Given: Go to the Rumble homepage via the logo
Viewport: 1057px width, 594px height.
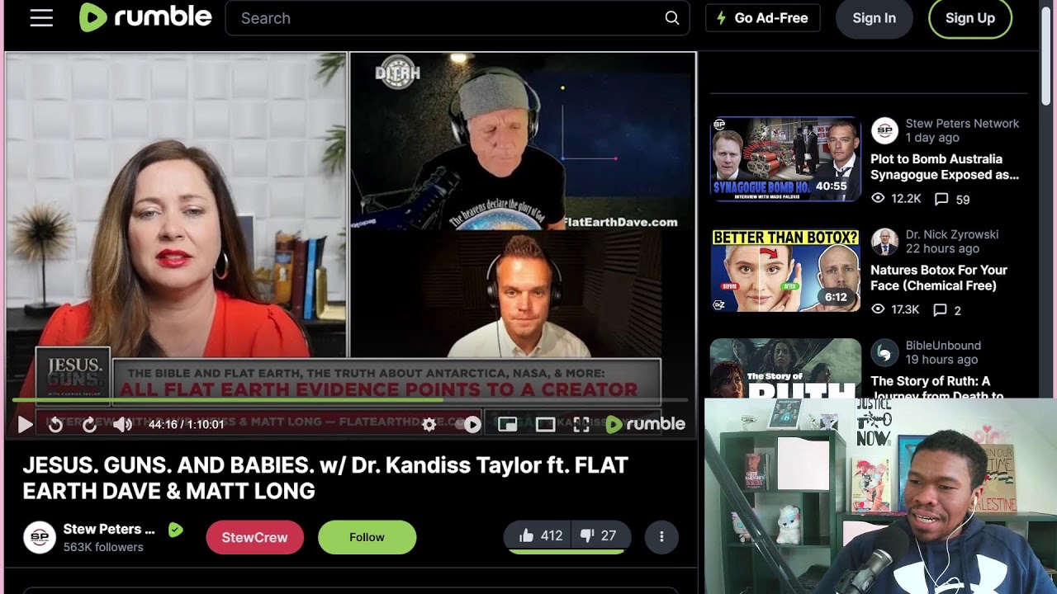Looking at the screenshot, I should click(145, 17).
